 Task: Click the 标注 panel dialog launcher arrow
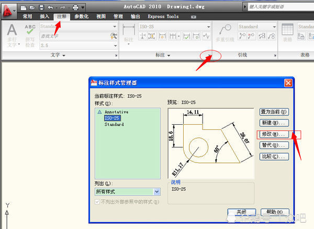pyautogui.click(x=209, y=56)
